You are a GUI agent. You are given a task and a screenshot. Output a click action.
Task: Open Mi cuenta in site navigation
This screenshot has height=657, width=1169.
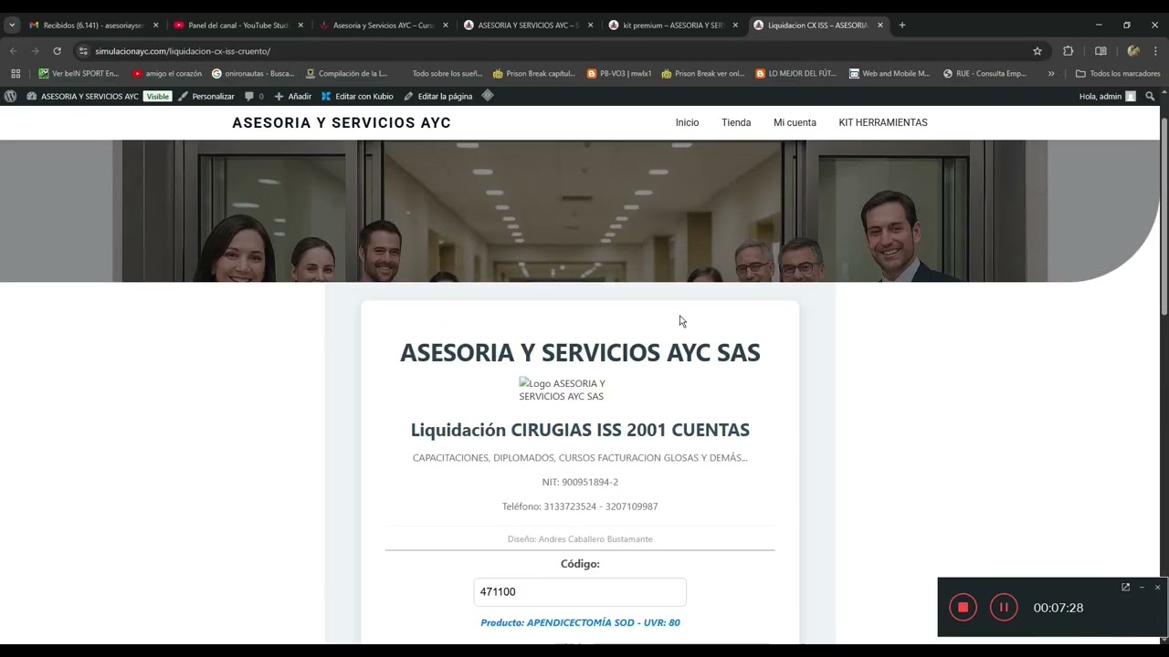(795, 122)
